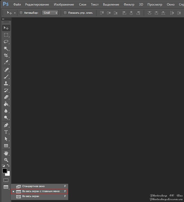Select the Clone Stamp tool
The height and width of the screenshot is (202, 184).
pyautogui.click(x=6, y=83)
